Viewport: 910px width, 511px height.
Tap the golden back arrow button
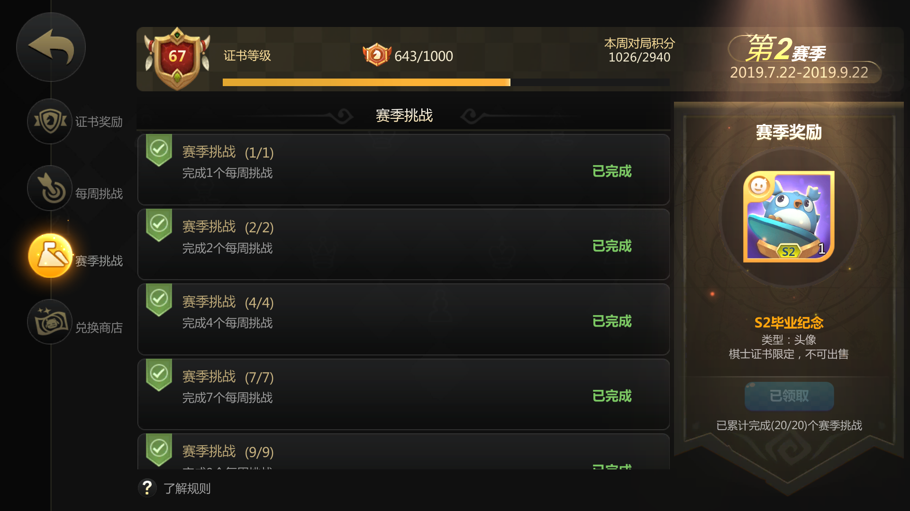click(51, 47)
